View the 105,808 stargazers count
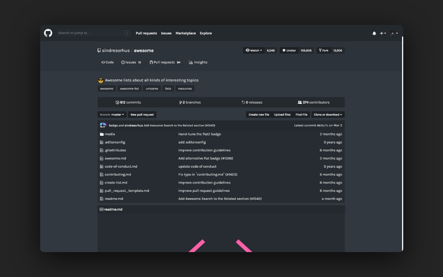443x277 pixels. [x=306, y=51]
